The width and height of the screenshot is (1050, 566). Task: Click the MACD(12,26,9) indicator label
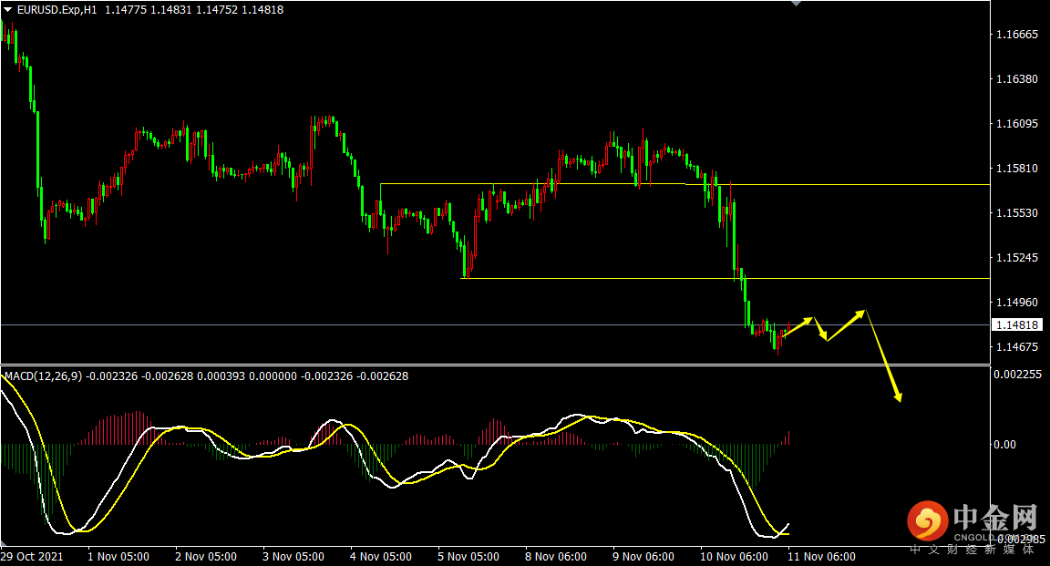pos(44,376)
